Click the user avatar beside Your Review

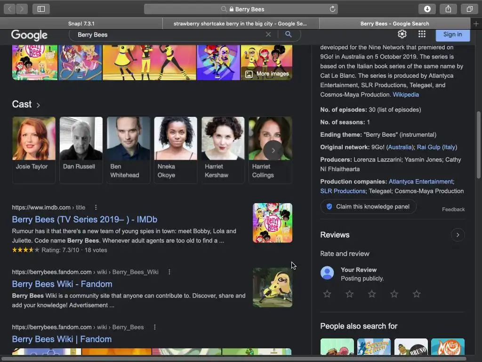[327, 273]
